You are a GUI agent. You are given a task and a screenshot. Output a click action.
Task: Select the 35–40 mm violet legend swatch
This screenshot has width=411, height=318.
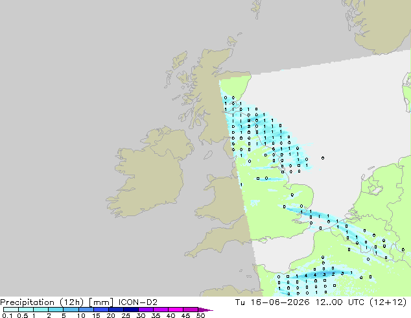[x=160, y=310]
